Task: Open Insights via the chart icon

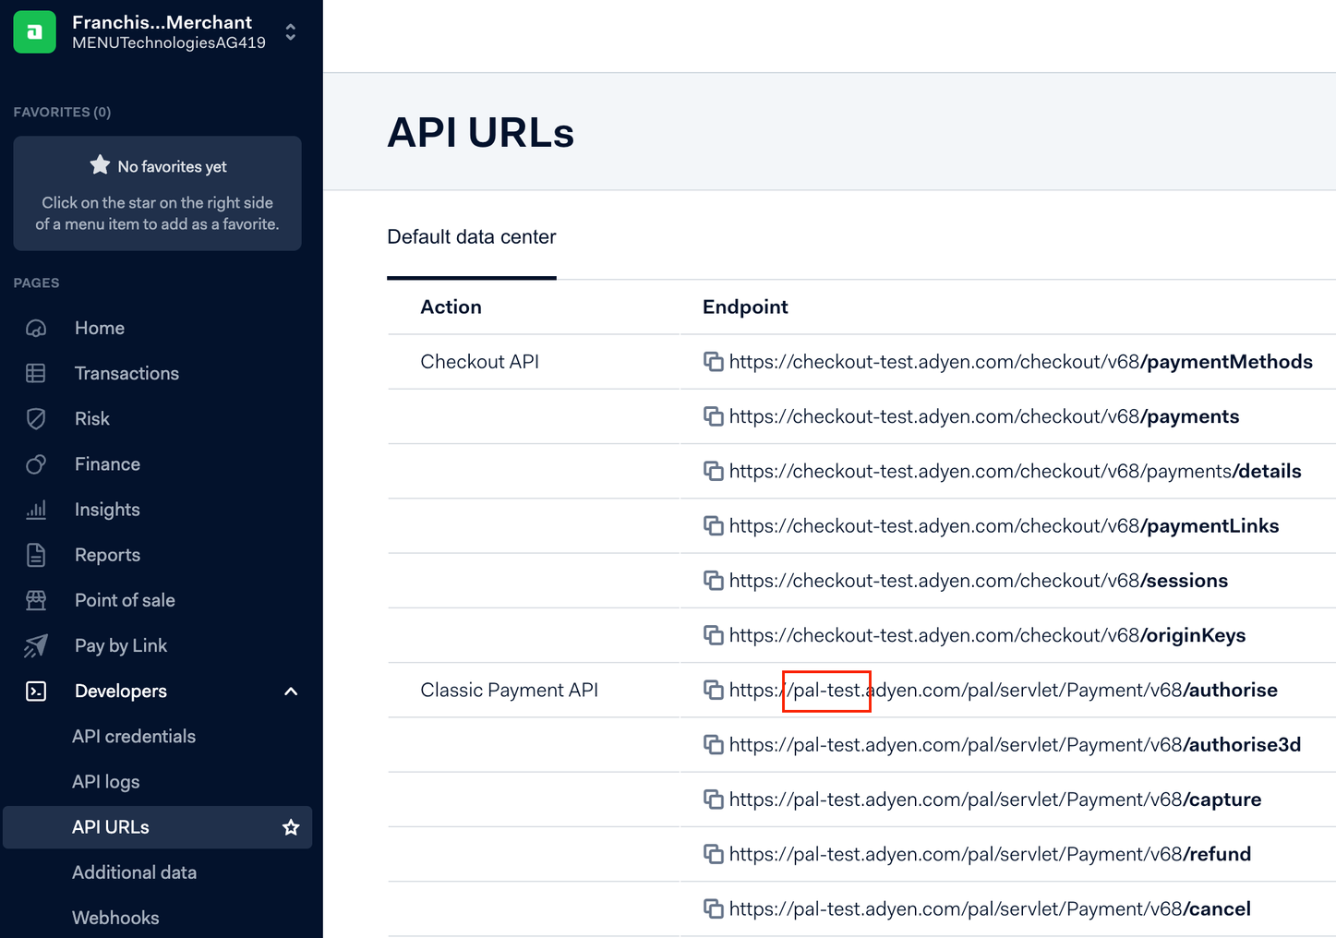Action: [35, 509]
